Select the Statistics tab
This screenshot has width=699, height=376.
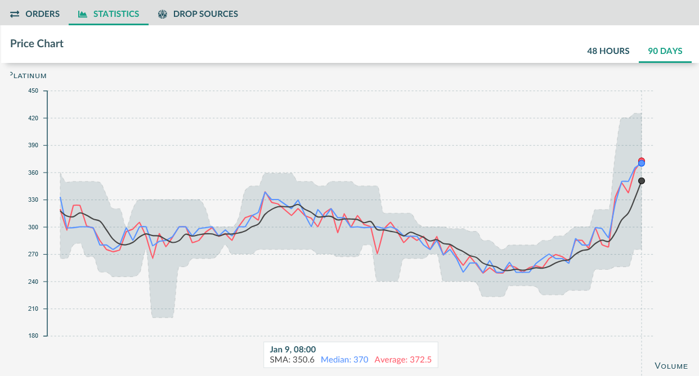(109, 13)
